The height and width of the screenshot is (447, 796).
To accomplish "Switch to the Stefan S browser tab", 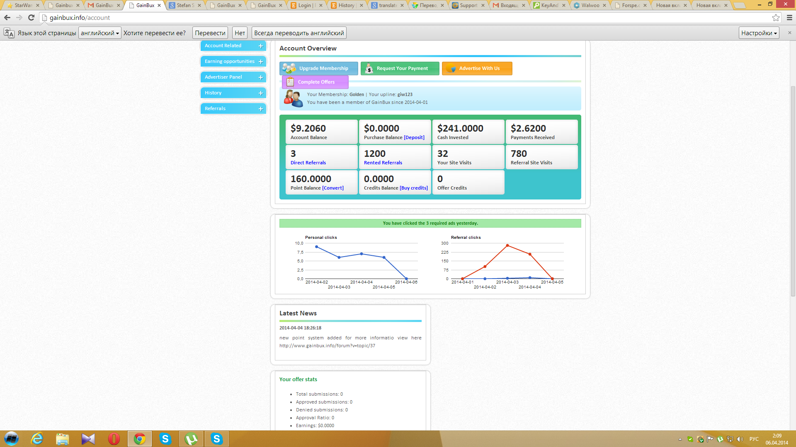I will click(184, 5).
